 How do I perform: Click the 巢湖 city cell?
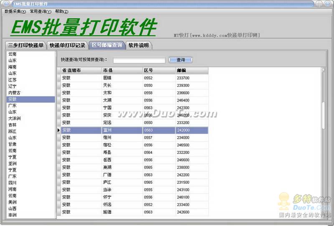click(x=122, y=168)
